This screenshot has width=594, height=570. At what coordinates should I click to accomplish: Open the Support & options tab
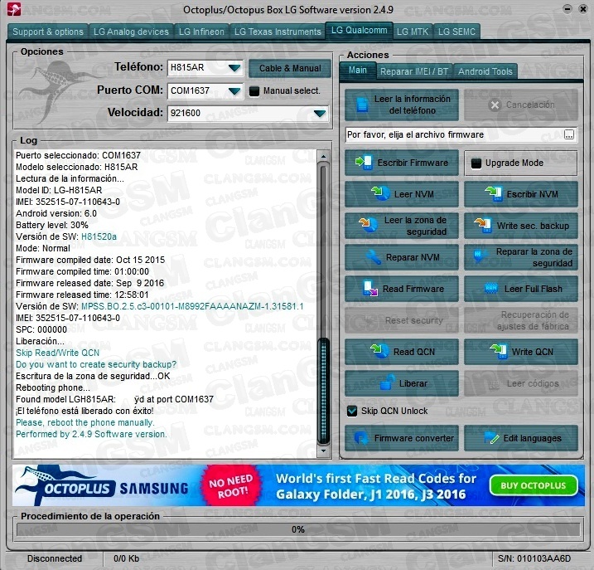click(48, 32)
